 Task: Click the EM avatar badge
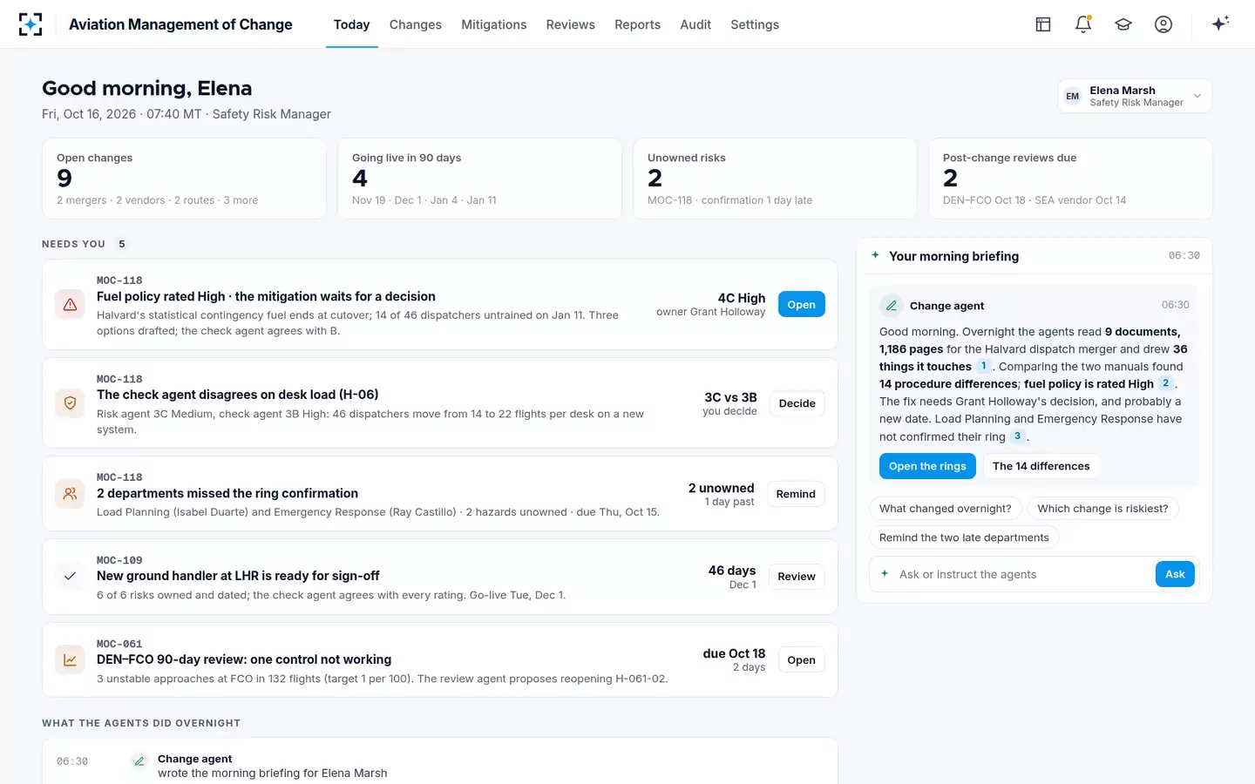[x=1073, y=97]
